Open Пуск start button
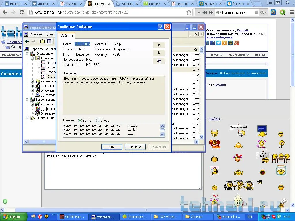Viewport: 295px width, 221px height. 14,217
